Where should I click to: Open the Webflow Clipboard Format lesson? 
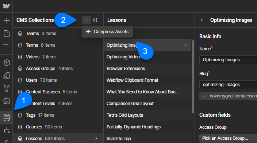point(147,80)
